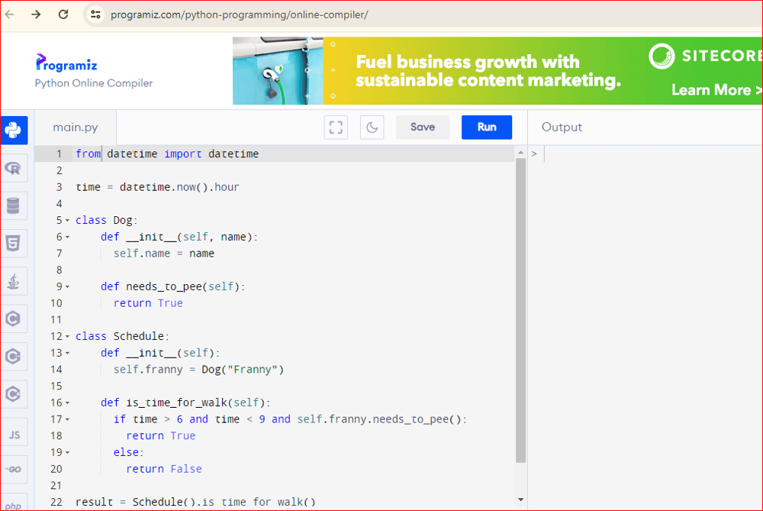Open the C++ compiler icon
The height and width of the screenshot is (511, 763).
13,356
